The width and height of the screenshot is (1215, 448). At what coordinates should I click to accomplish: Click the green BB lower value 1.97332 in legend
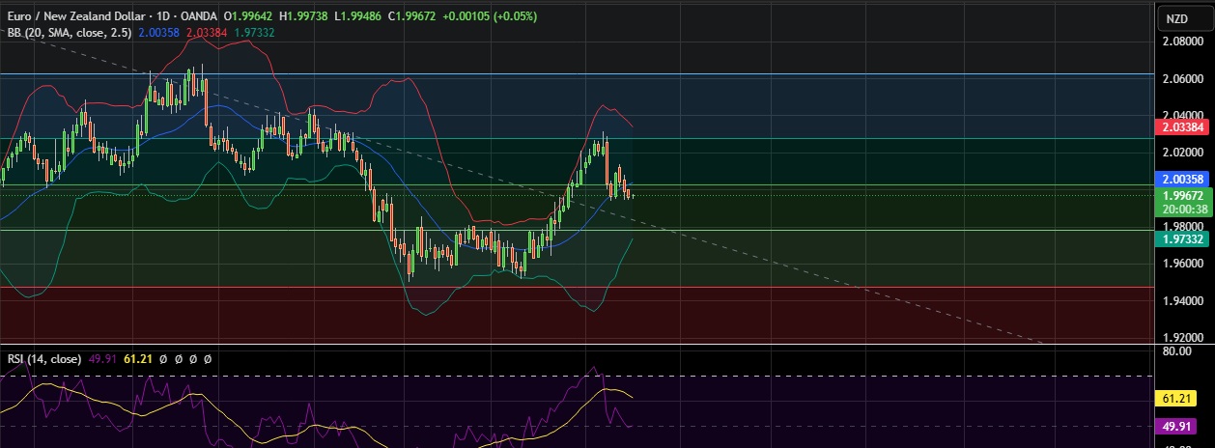[x=255, y=33]
